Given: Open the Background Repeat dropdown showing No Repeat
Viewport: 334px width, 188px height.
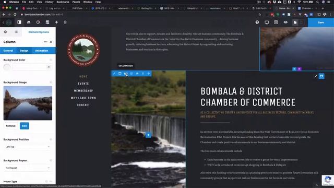Looking at the screenshot, I should pos(28,168).
